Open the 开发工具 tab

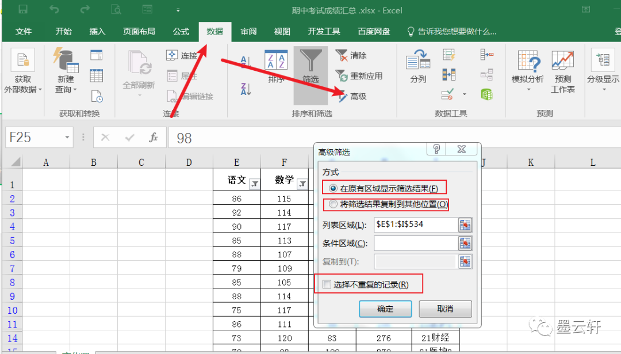[x=324, y=31]
